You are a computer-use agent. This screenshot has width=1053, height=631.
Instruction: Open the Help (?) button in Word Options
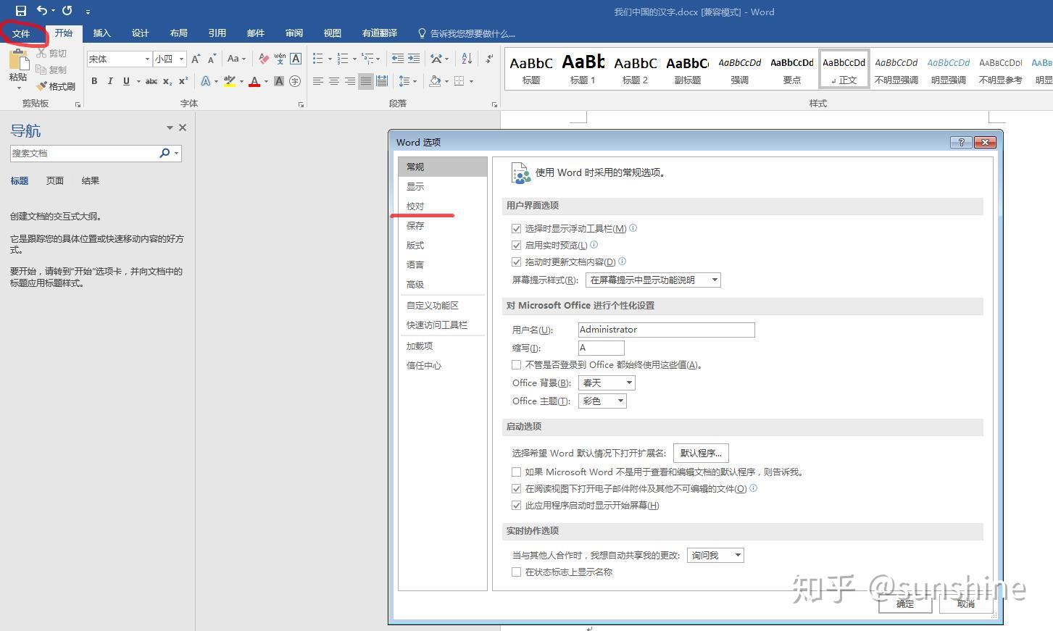point(961,142)
